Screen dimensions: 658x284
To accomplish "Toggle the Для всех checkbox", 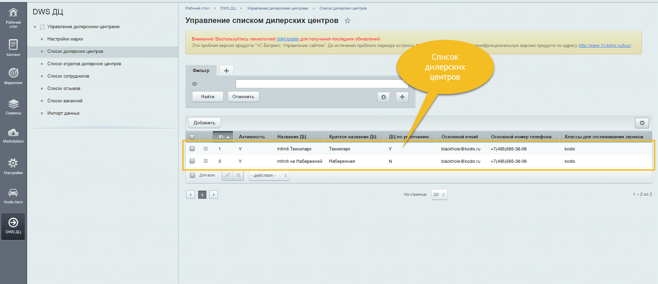I will 193,175.
